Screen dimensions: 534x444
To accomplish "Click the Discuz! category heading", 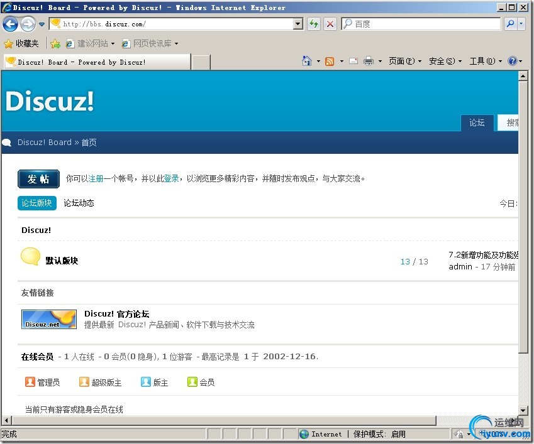I will pyautogui.click(x=36, y=230).
